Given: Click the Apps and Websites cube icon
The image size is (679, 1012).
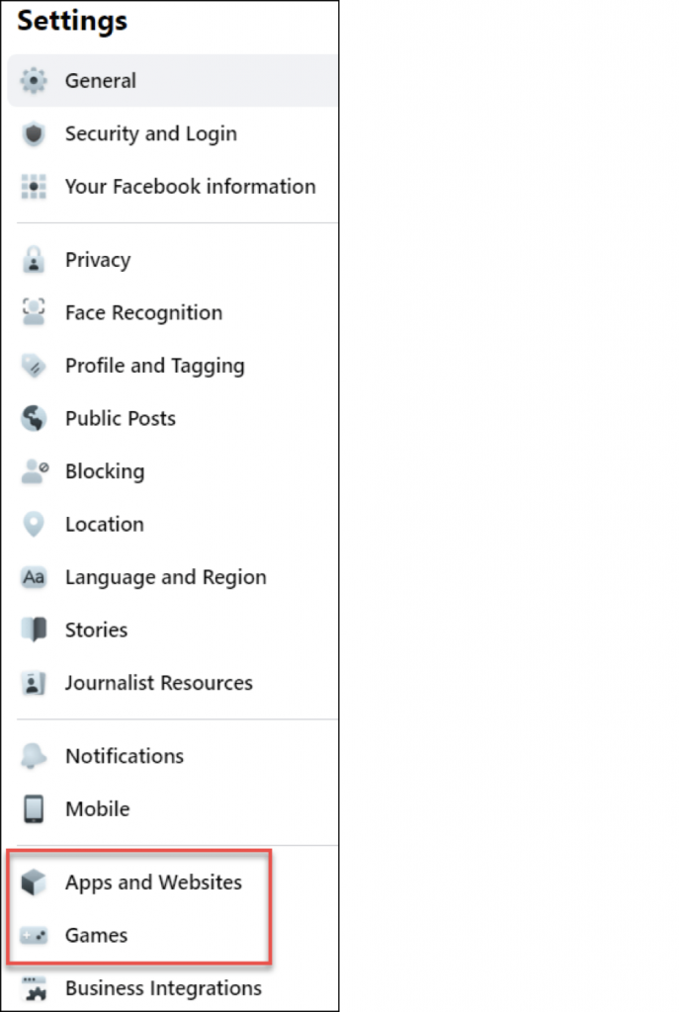Looking at the screenshot, I should click(34, 883).
